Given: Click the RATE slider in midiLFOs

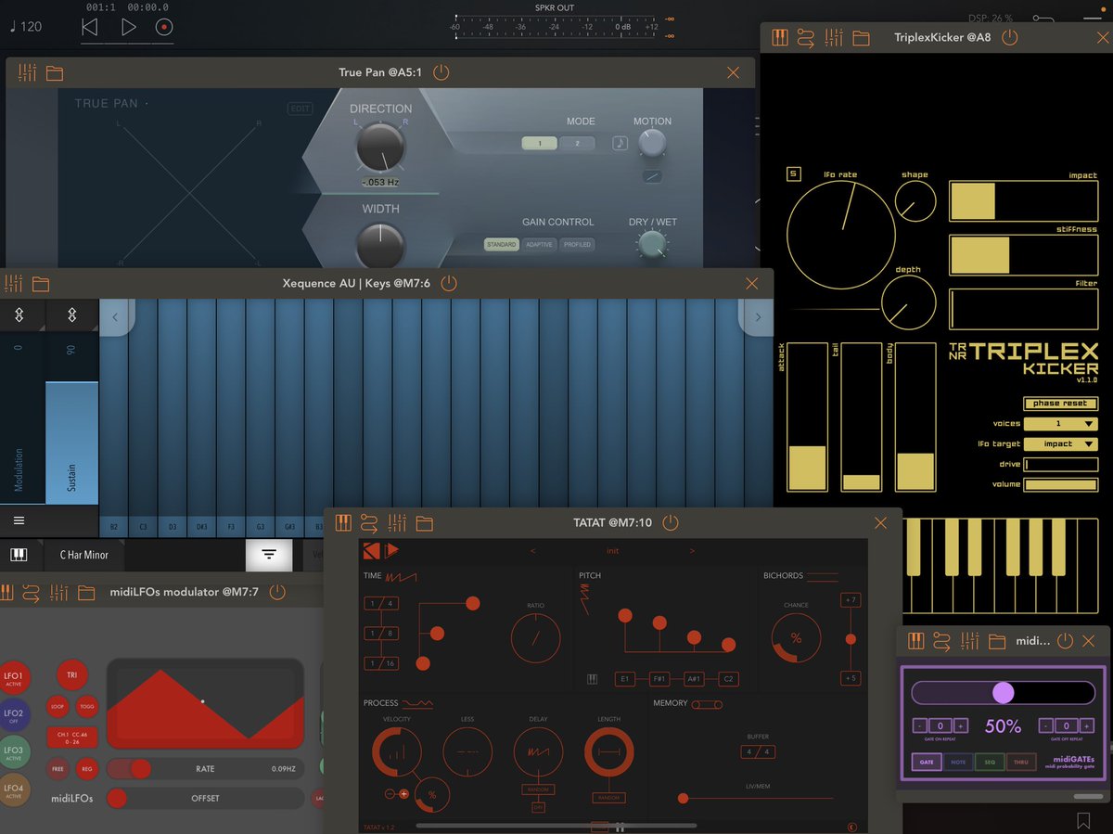Looking at the screenshot, I should tap(205, 768).
